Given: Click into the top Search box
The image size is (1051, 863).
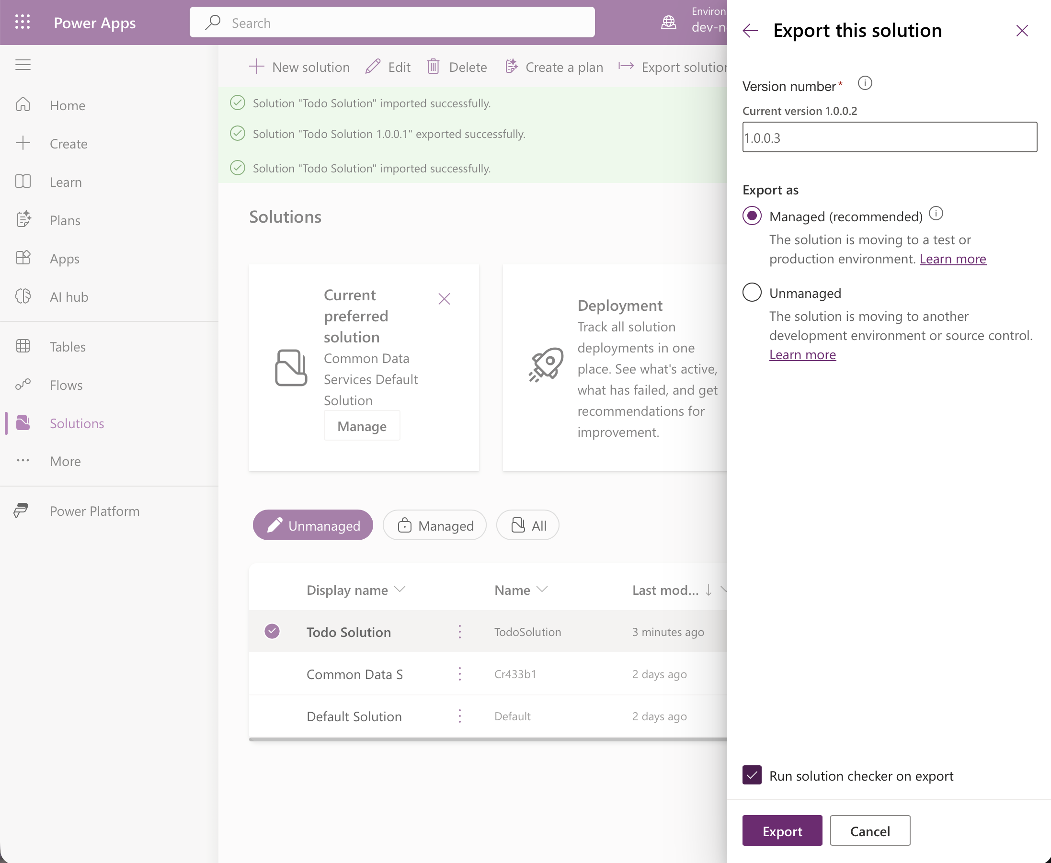Looking at the screenshot, I should click(x=392, y=23).
